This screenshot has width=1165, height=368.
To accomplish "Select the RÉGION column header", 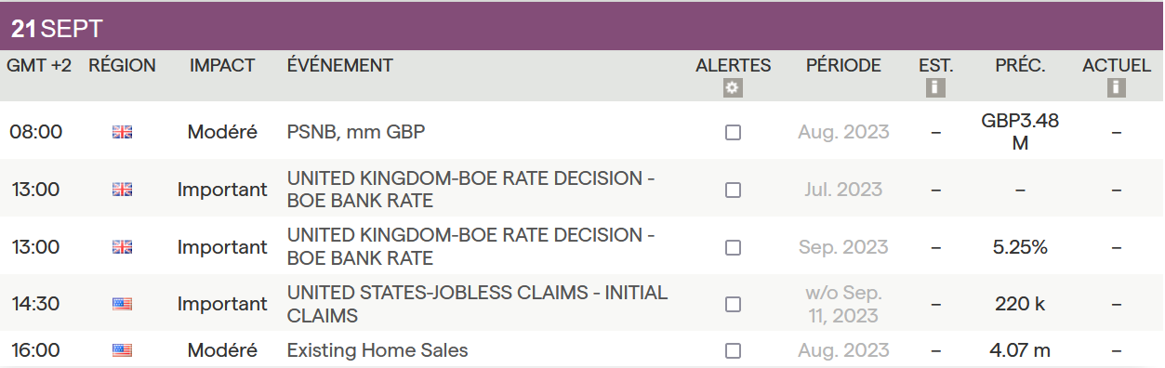I will pyautogui.click(x=122, y=66).
